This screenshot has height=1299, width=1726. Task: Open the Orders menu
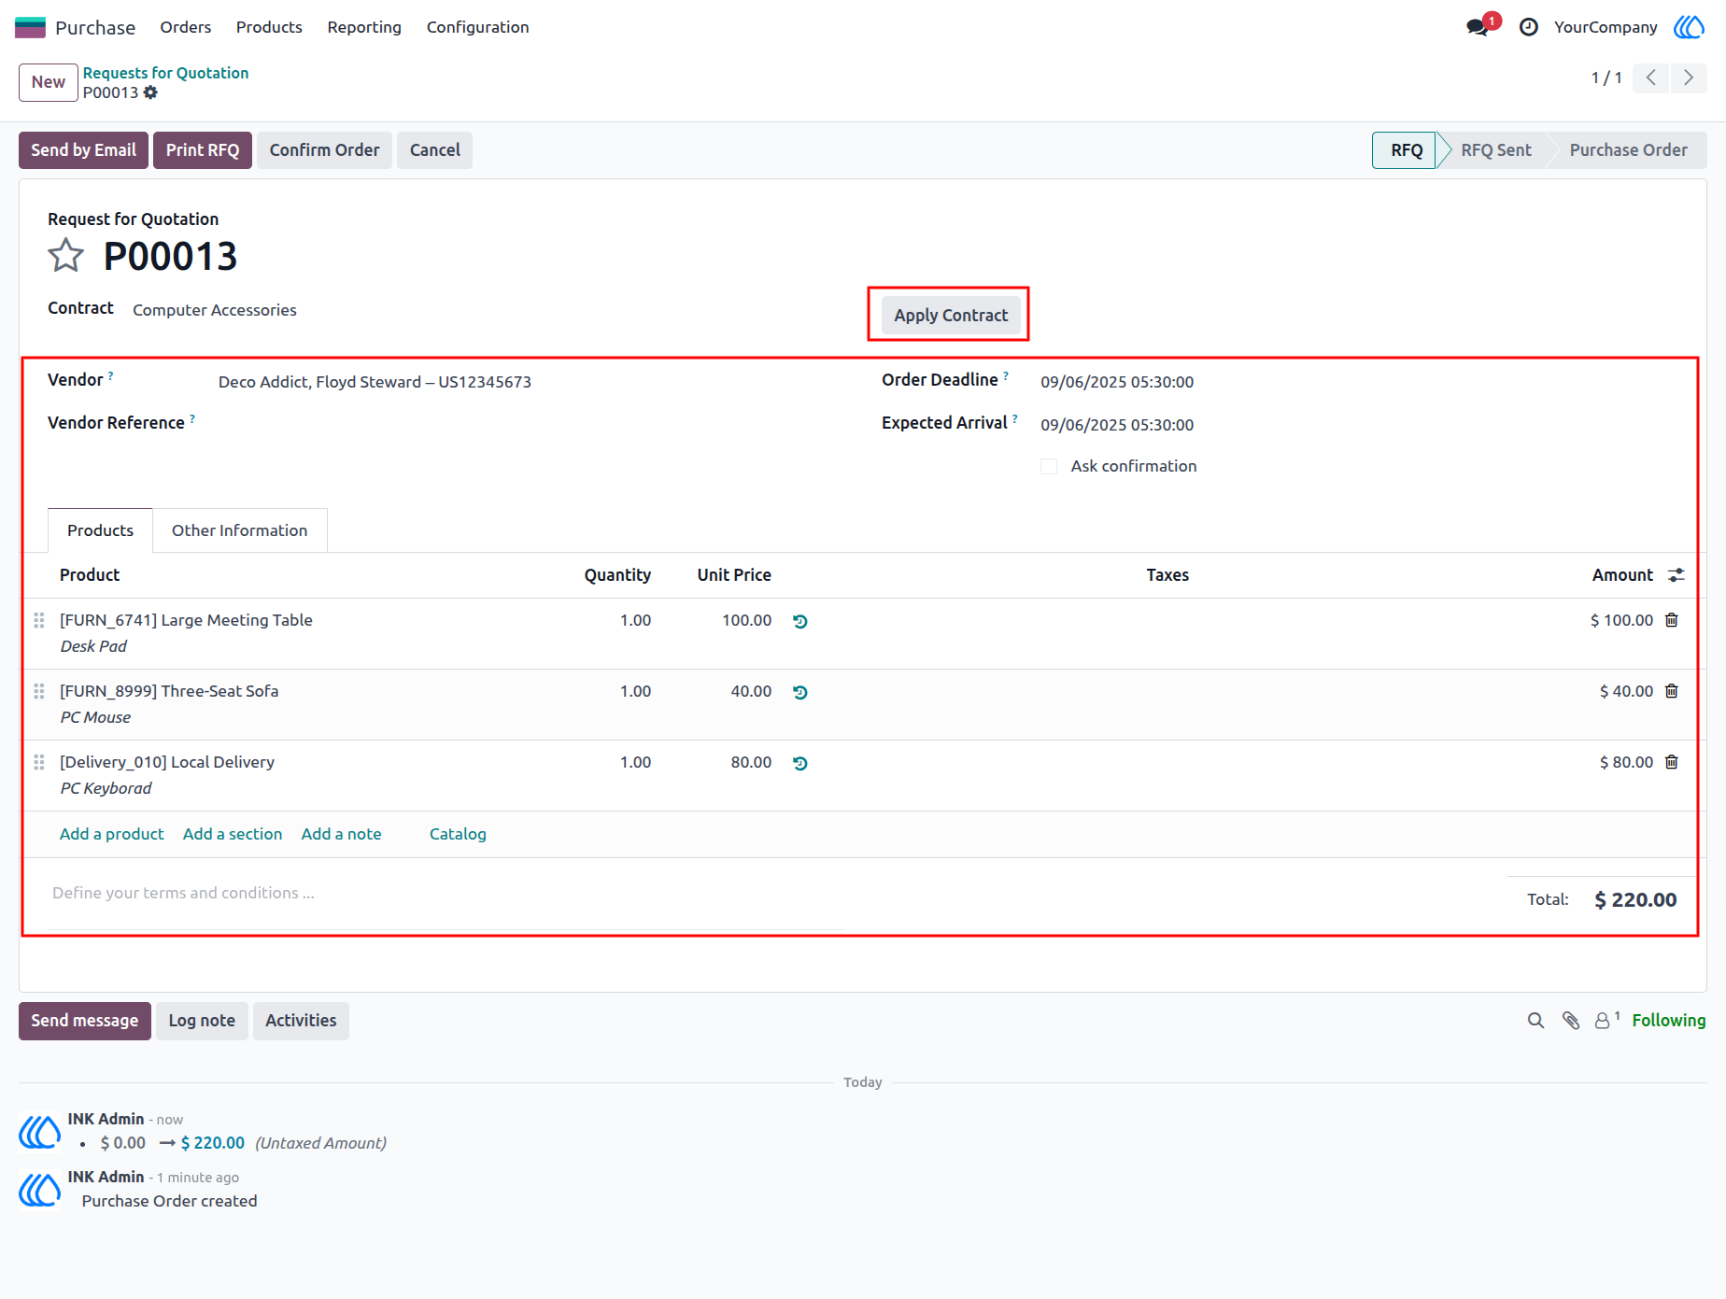pos(186,27)
